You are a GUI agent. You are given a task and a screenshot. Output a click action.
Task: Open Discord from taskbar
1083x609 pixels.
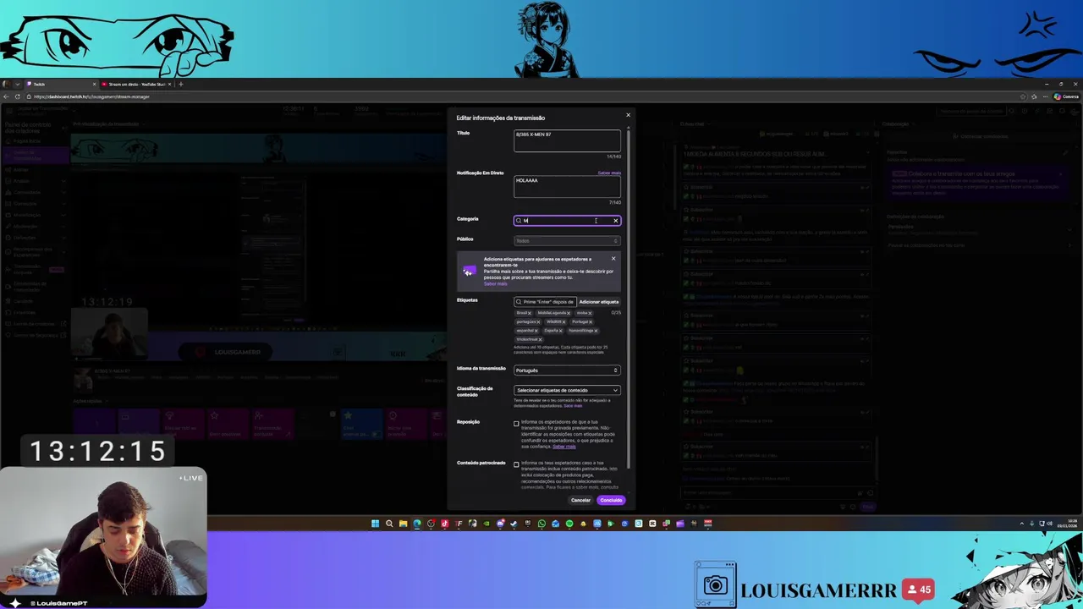click(500, 524)
